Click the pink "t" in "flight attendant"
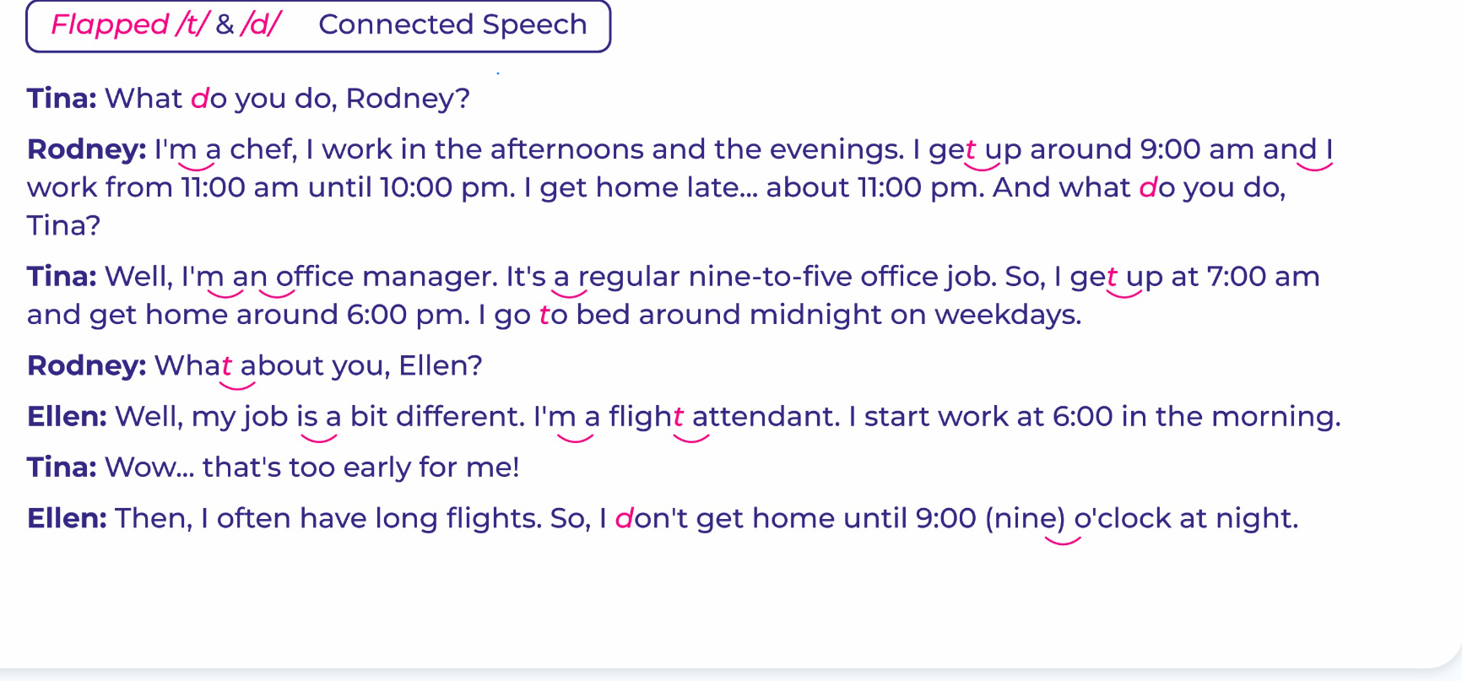Image resolution: width=1462 pixels, height=681 pixels. coord(678,417)
